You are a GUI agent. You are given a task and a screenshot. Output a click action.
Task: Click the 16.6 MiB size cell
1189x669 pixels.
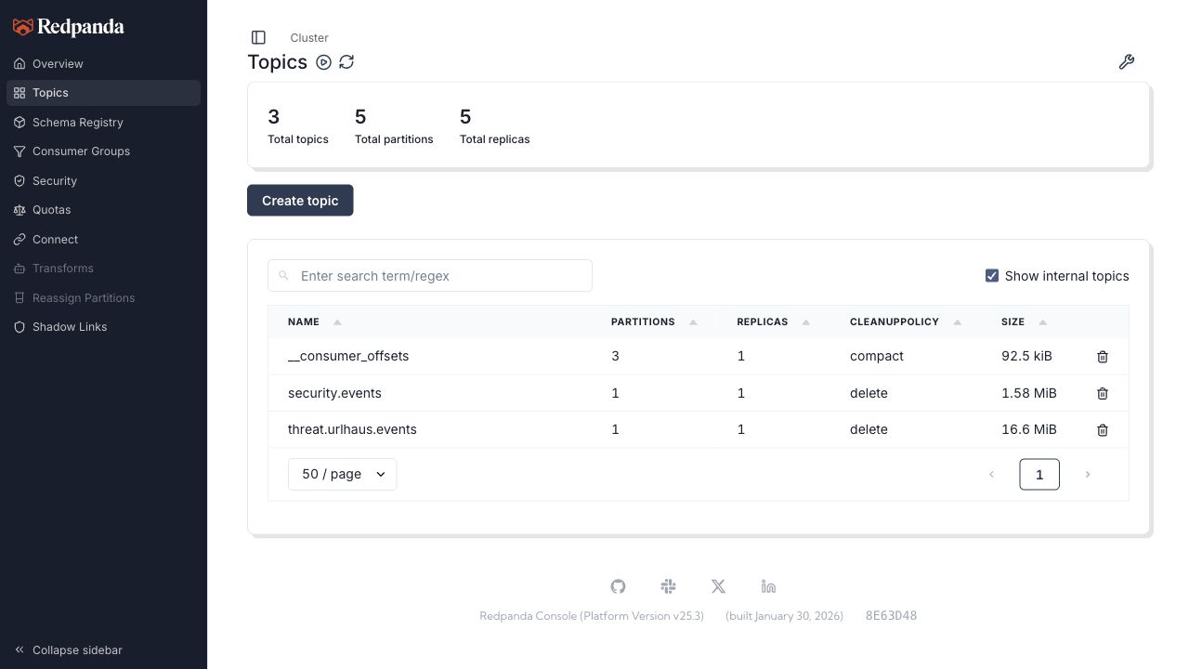(x=1028, y=429)
